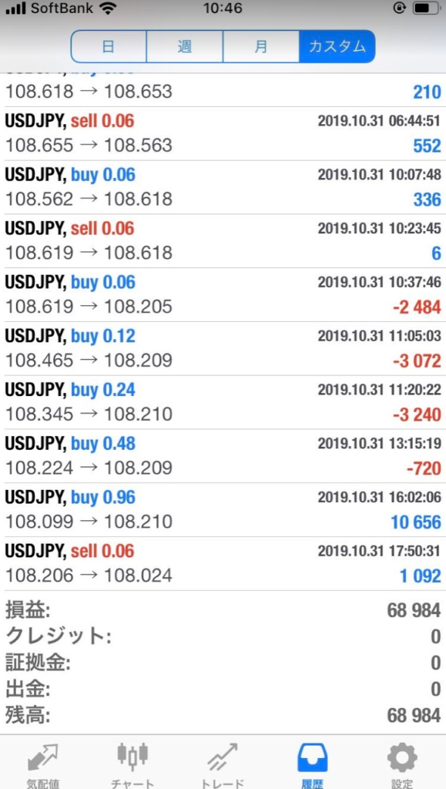446x789 pixels.
Task: Open the 設定 gear icon
Action: (402, 757)
